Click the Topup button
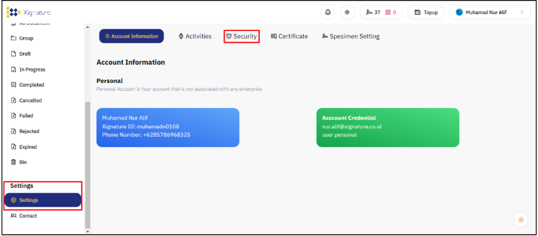 [426, 12]
